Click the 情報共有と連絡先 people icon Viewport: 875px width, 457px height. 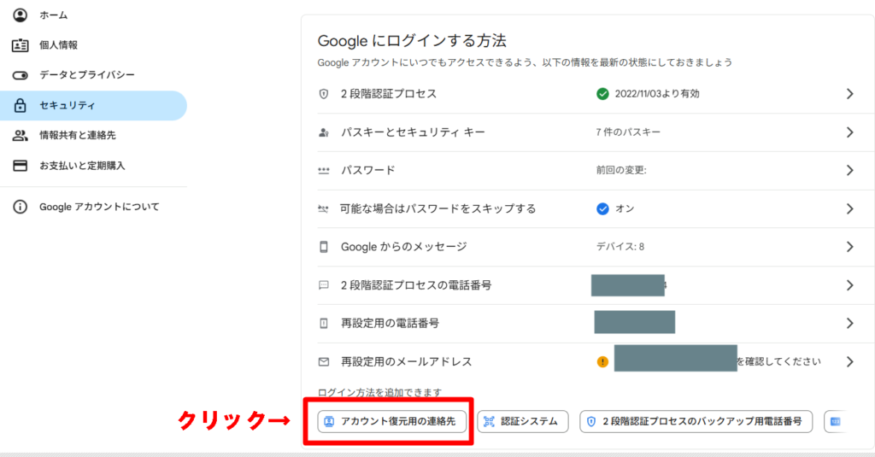coord(20,136)
